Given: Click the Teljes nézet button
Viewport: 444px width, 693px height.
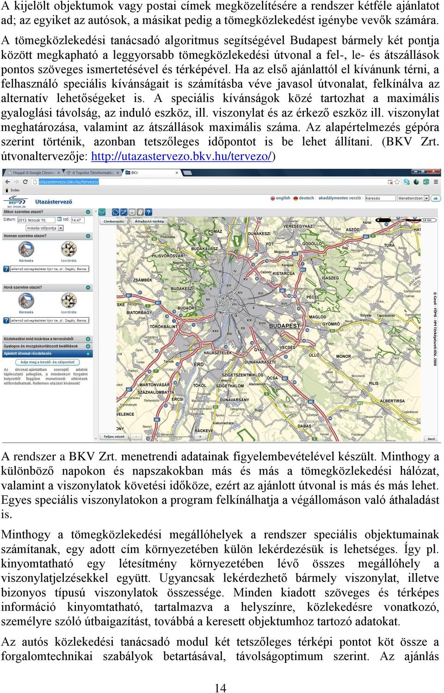Looking at the screenshot, I should (114, 437).
